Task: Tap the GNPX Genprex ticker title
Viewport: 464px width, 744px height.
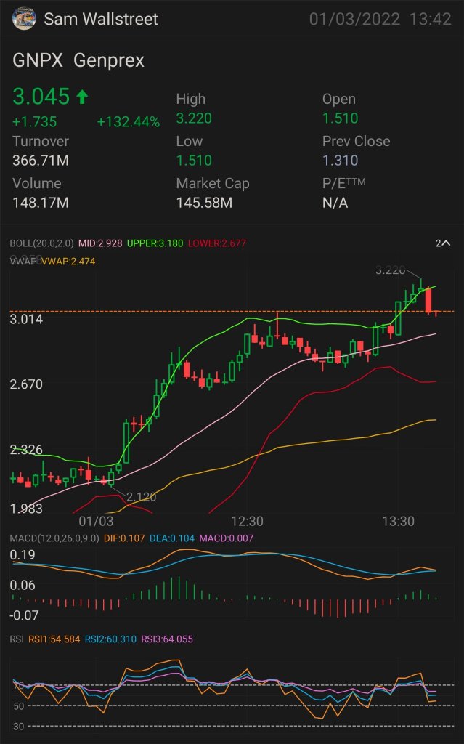Action: 78,61
